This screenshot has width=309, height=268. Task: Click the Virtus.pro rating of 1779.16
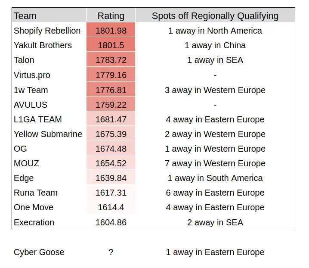coord(111,75)
